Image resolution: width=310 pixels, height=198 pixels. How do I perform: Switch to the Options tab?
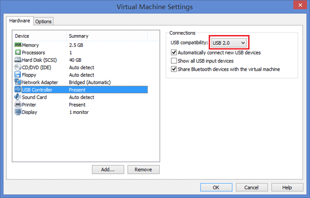43,21
